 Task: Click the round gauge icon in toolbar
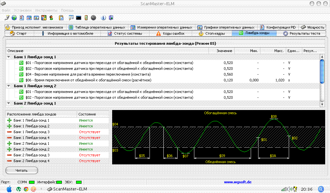tap(93, 18)
